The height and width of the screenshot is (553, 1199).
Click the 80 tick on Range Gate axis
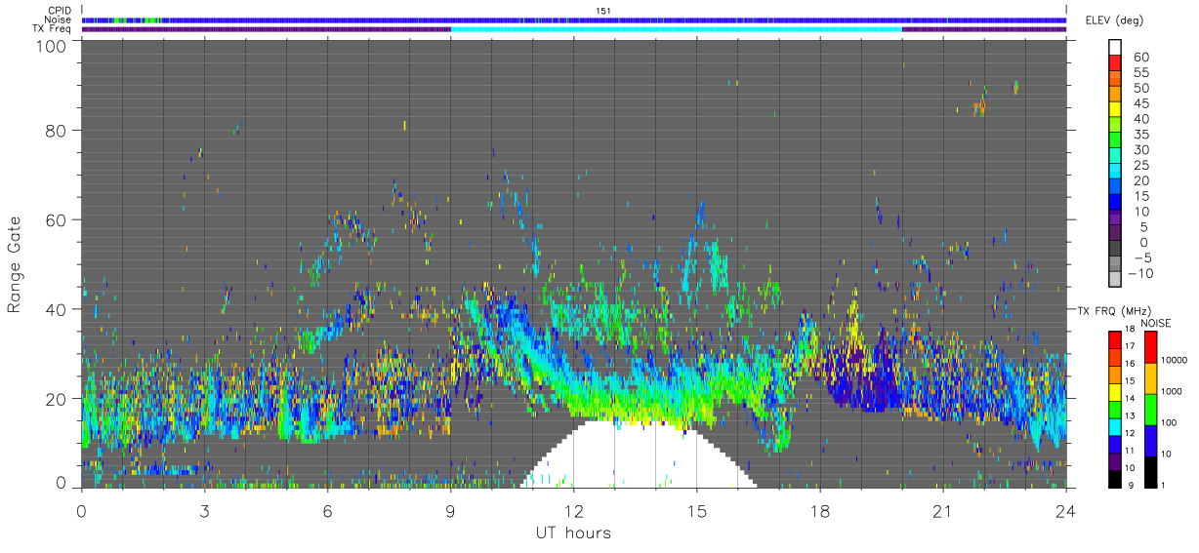56,130
